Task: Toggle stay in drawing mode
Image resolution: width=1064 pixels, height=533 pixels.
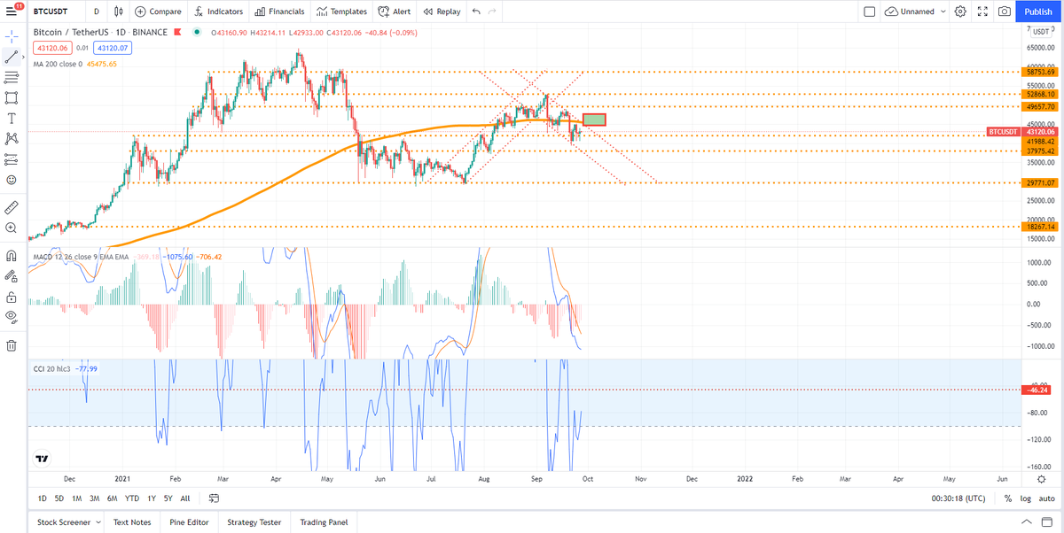Action: [12, 275]
